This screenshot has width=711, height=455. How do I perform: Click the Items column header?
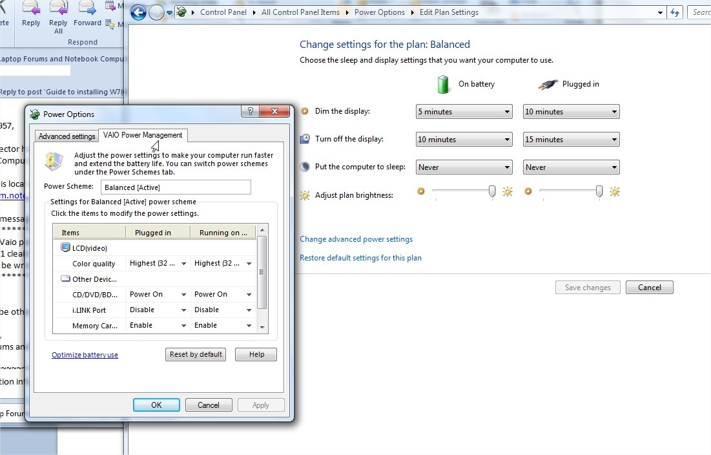point(90,232)
